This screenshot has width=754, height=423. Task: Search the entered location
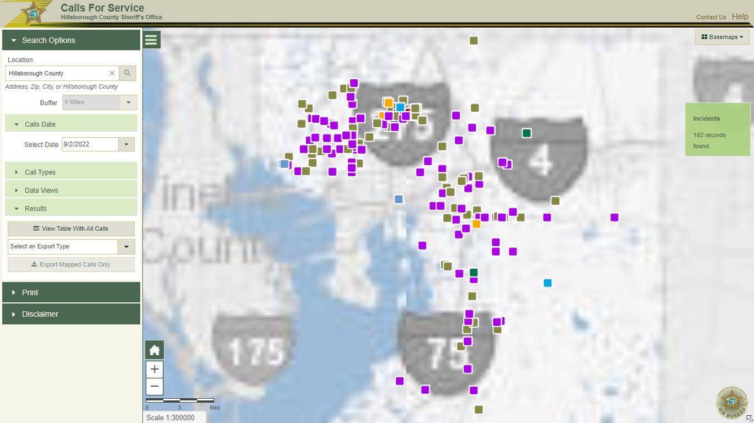(x=128, y=73)
